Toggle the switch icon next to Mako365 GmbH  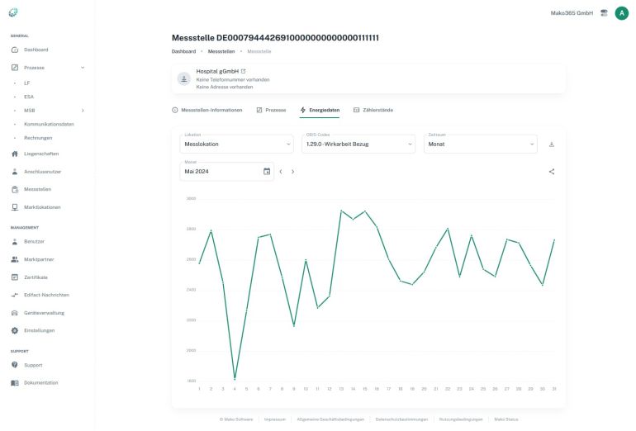point(604,13)
